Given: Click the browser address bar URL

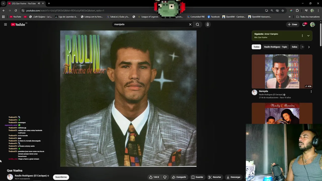Looking at the screenshot, I should point(65,11).
